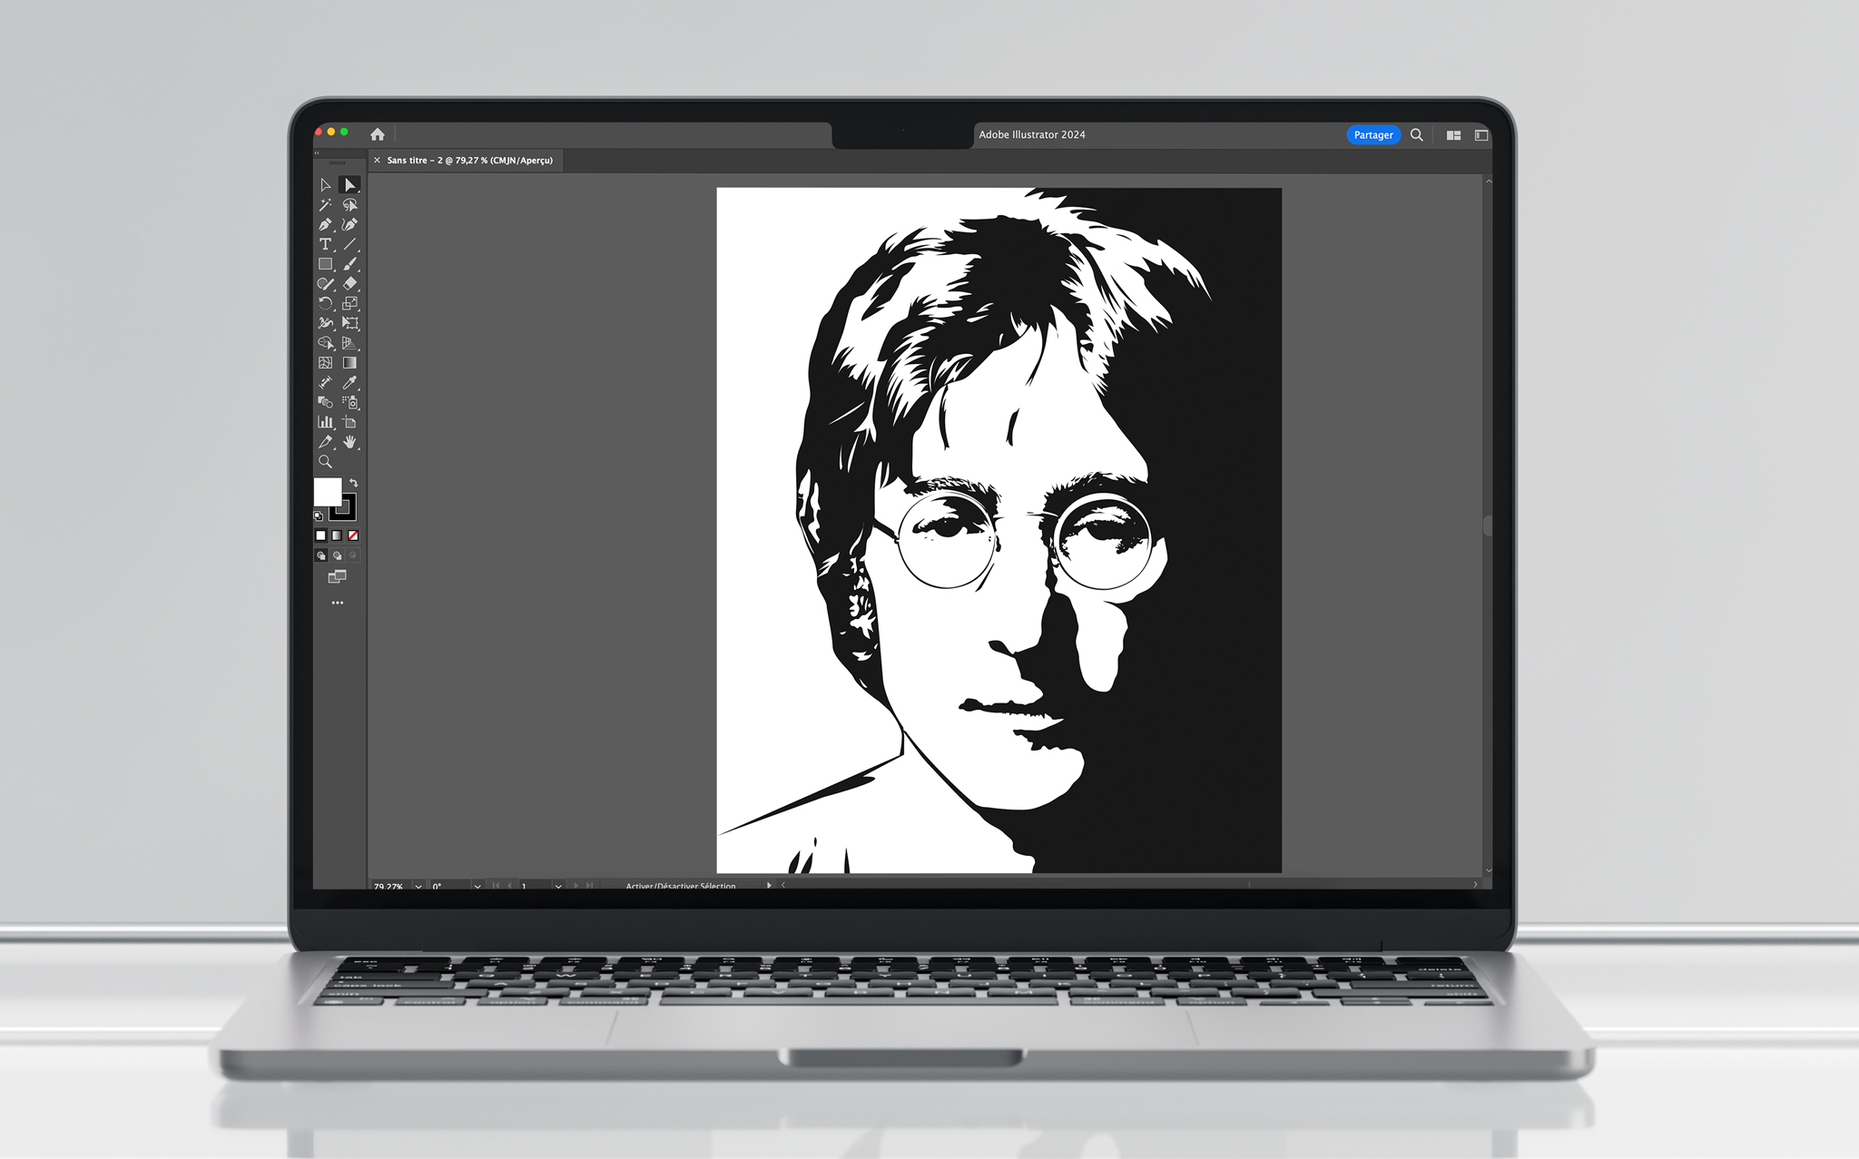Screen dimensions: 1859x1159
Task: Select the Hand tool
Action: (x=349, y=442)
